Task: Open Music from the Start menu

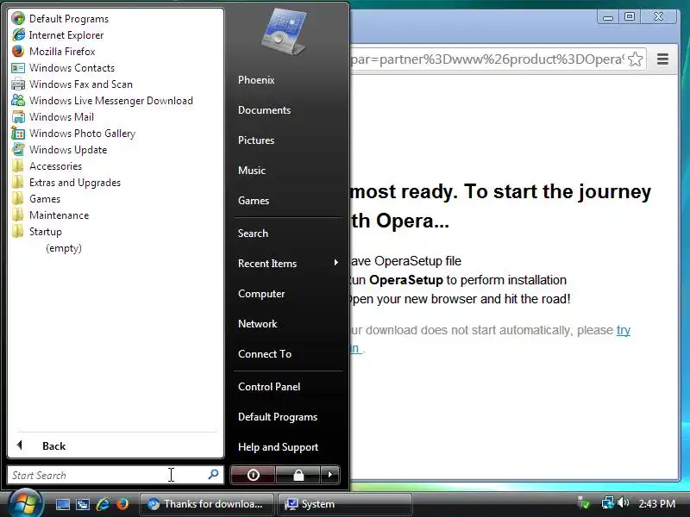Action: pos(252,171)
